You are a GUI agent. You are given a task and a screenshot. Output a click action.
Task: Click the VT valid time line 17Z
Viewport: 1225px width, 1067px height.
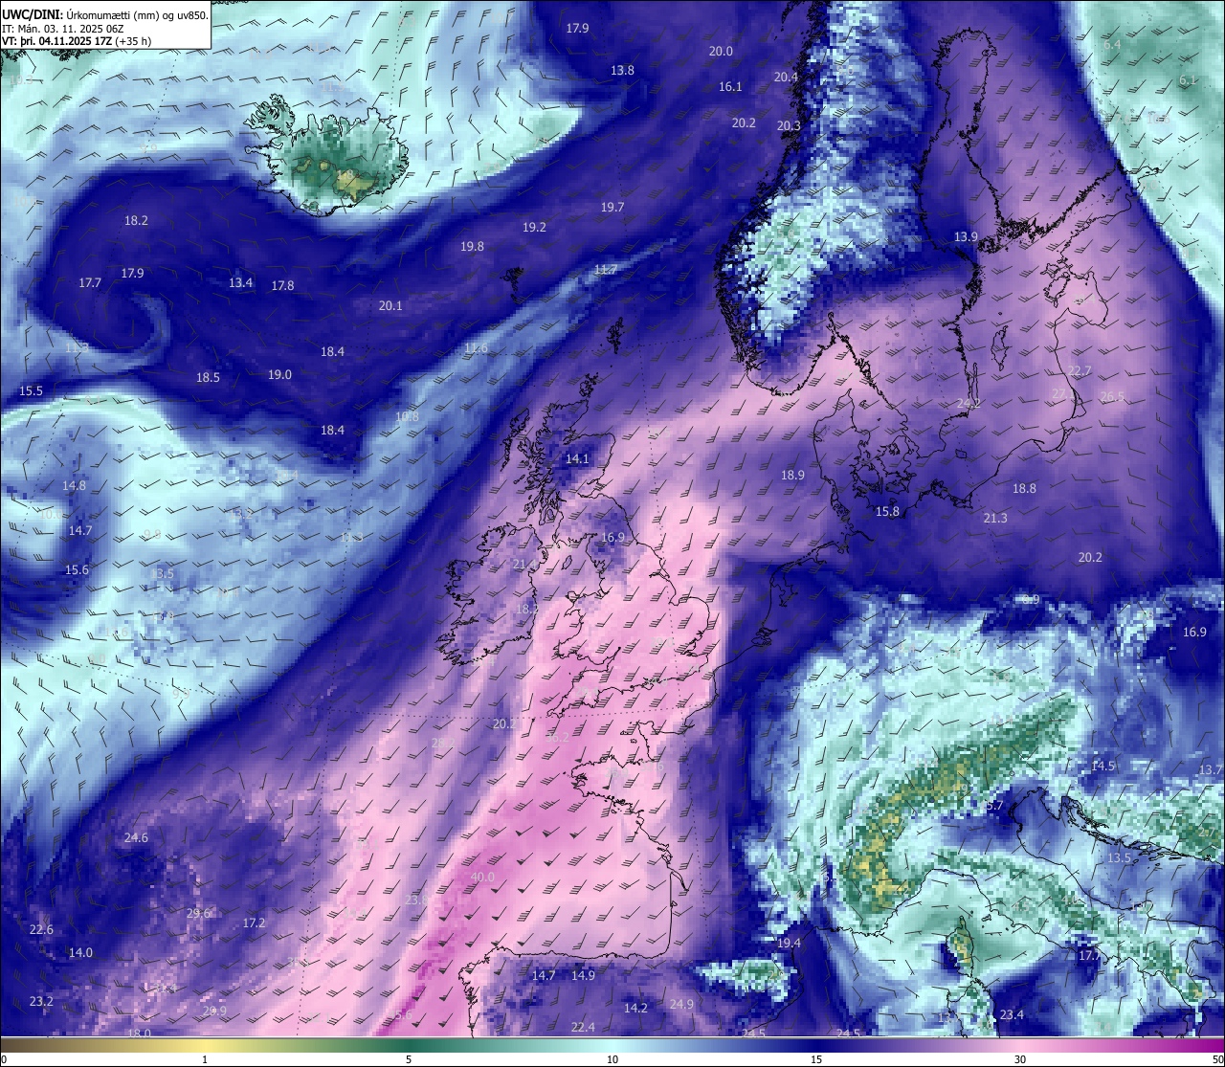point(78,41)
